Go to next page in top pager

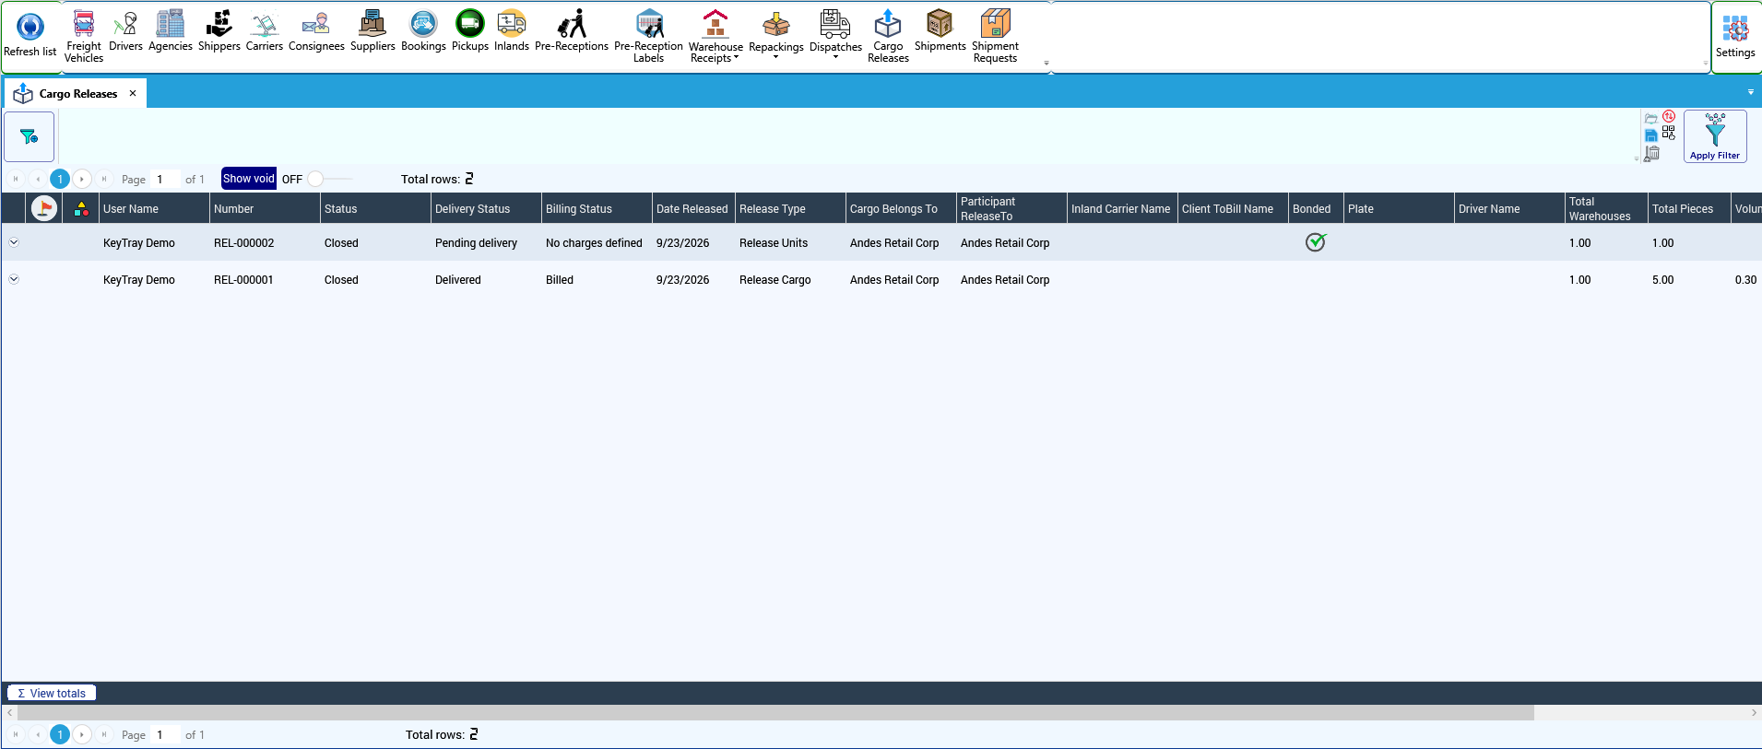82,179
